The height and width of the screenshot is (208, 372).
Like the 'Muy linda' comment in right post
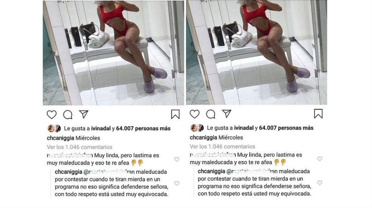click(x=320, y=159)
